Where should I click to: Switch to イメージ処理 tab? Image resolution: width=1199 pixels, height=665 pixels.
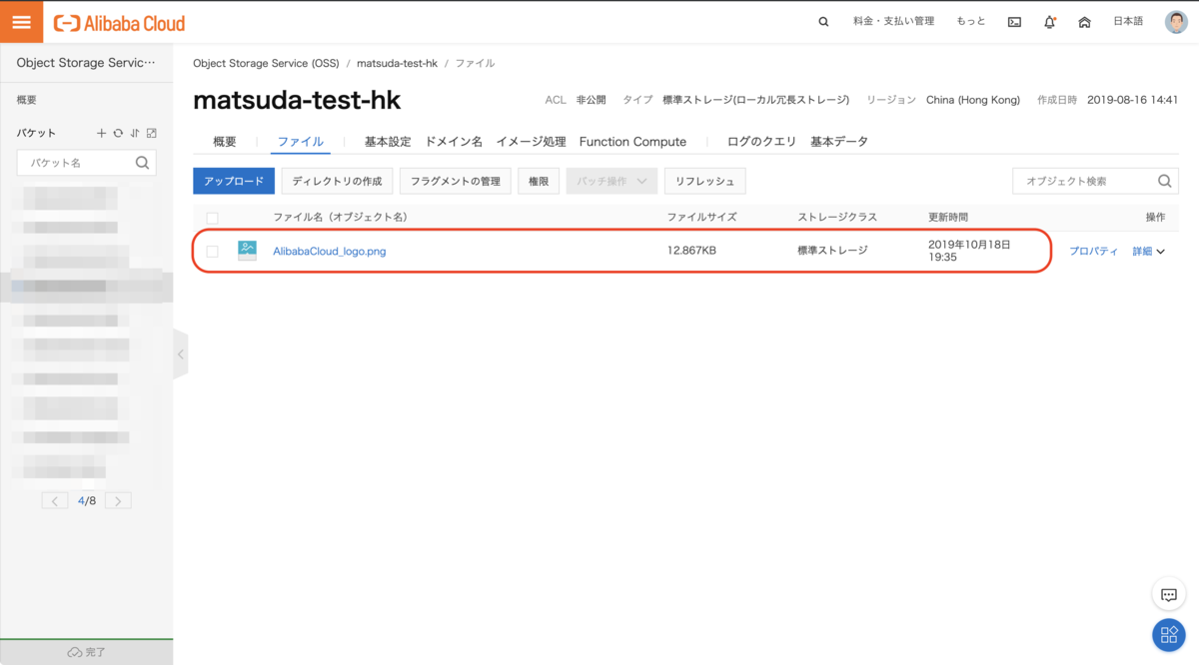(531, 142)
